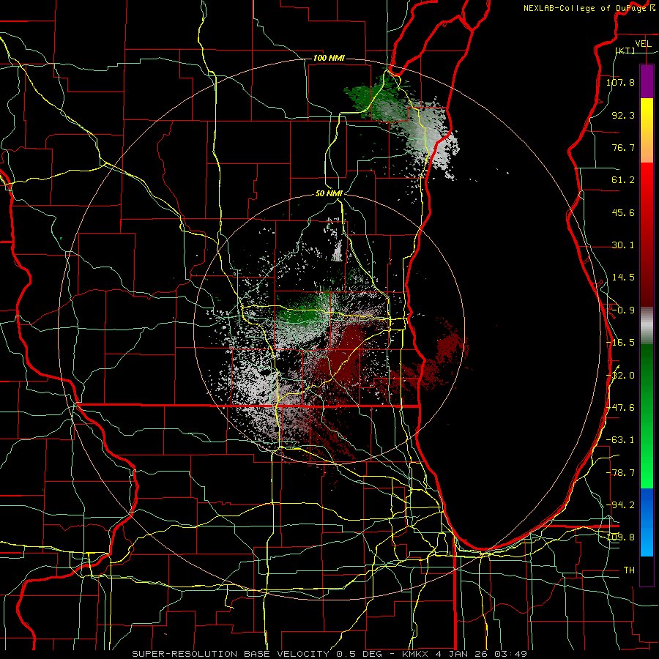Viewport: 659px width, 659px height.
Task: Pick the yellow segment of velocity color bar
Action: [x=647, y=120]
